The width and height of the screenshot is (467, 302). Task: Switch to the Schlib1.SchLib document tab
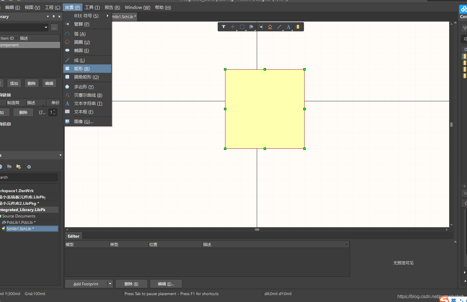pyautogui.click(x=124, y=17)
